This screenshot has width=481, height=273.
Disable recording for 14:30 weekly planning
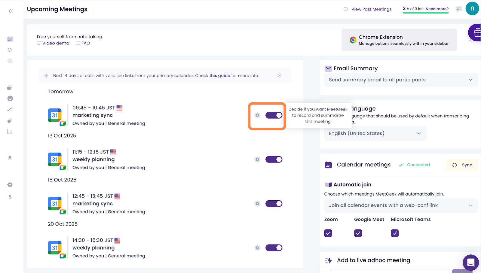274,248
